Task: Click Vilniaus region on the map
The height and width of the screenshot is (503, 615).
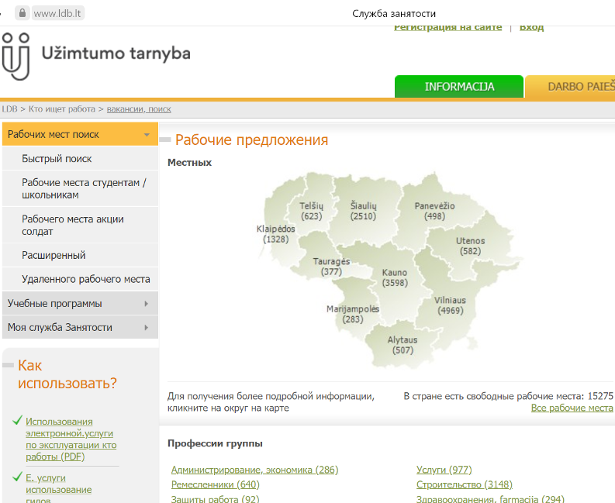Action: 451,305
